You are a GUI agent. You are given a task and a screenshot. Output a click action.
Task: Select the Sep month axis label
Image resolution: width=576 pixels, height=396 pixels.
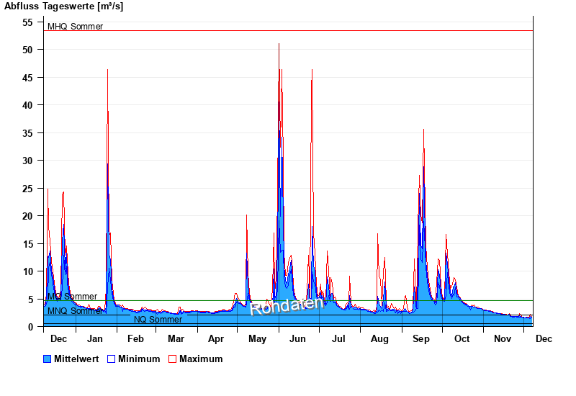point(420,339)
